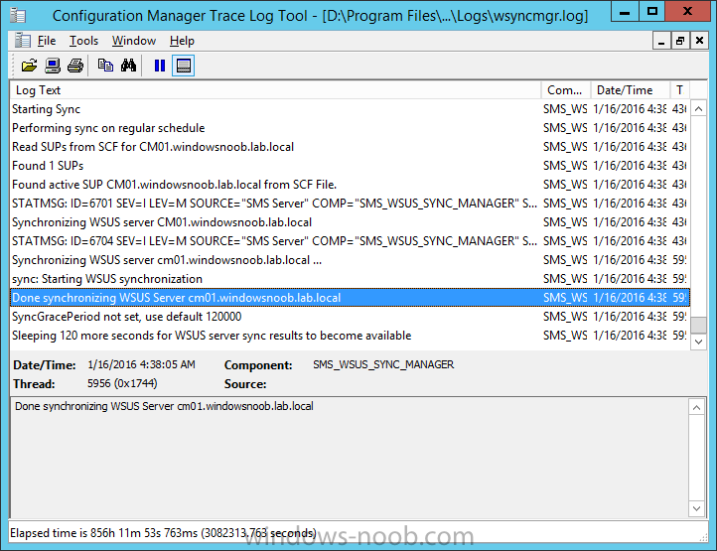Click the detail text 'Done synchronizing WSUS Server'
Image resolution: width=717 pixels, height=551 pixels.
point(164,406)
